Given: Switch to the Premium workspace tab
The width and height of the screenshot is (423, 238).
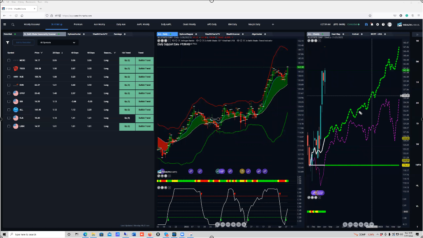Looking at the screenshot, I should [78, 25].
